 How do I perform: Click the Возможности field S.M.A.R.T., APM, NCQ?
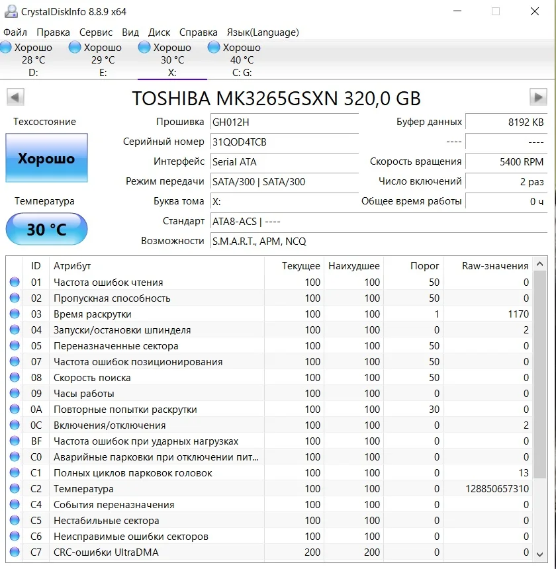[379, 241]
